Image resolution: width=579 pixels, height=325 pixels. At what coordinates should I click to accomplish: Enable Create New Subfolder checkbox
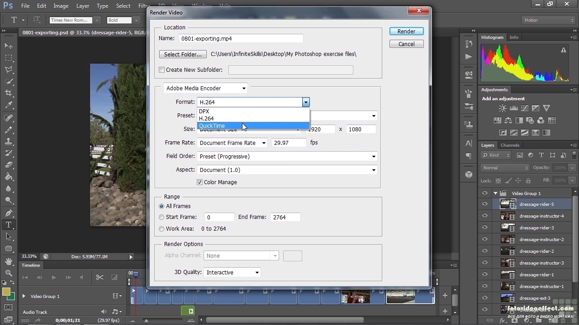tap(162, 70)
